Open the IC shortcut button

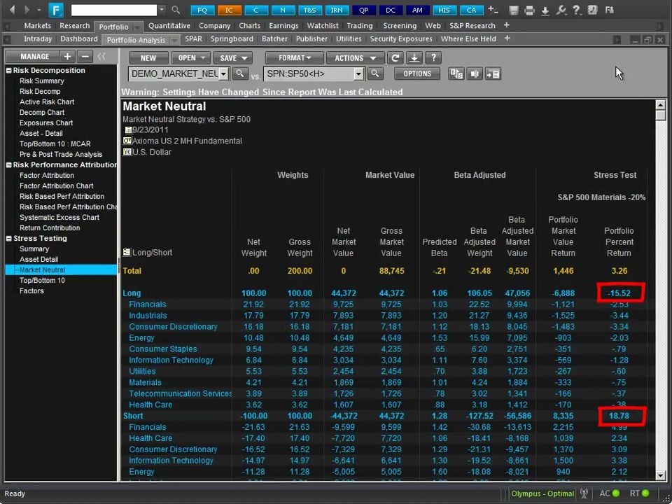click(x=230, y=10)
